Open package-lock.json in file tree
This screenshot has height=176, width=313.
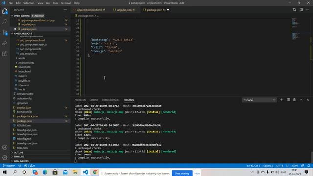point(27,116)
